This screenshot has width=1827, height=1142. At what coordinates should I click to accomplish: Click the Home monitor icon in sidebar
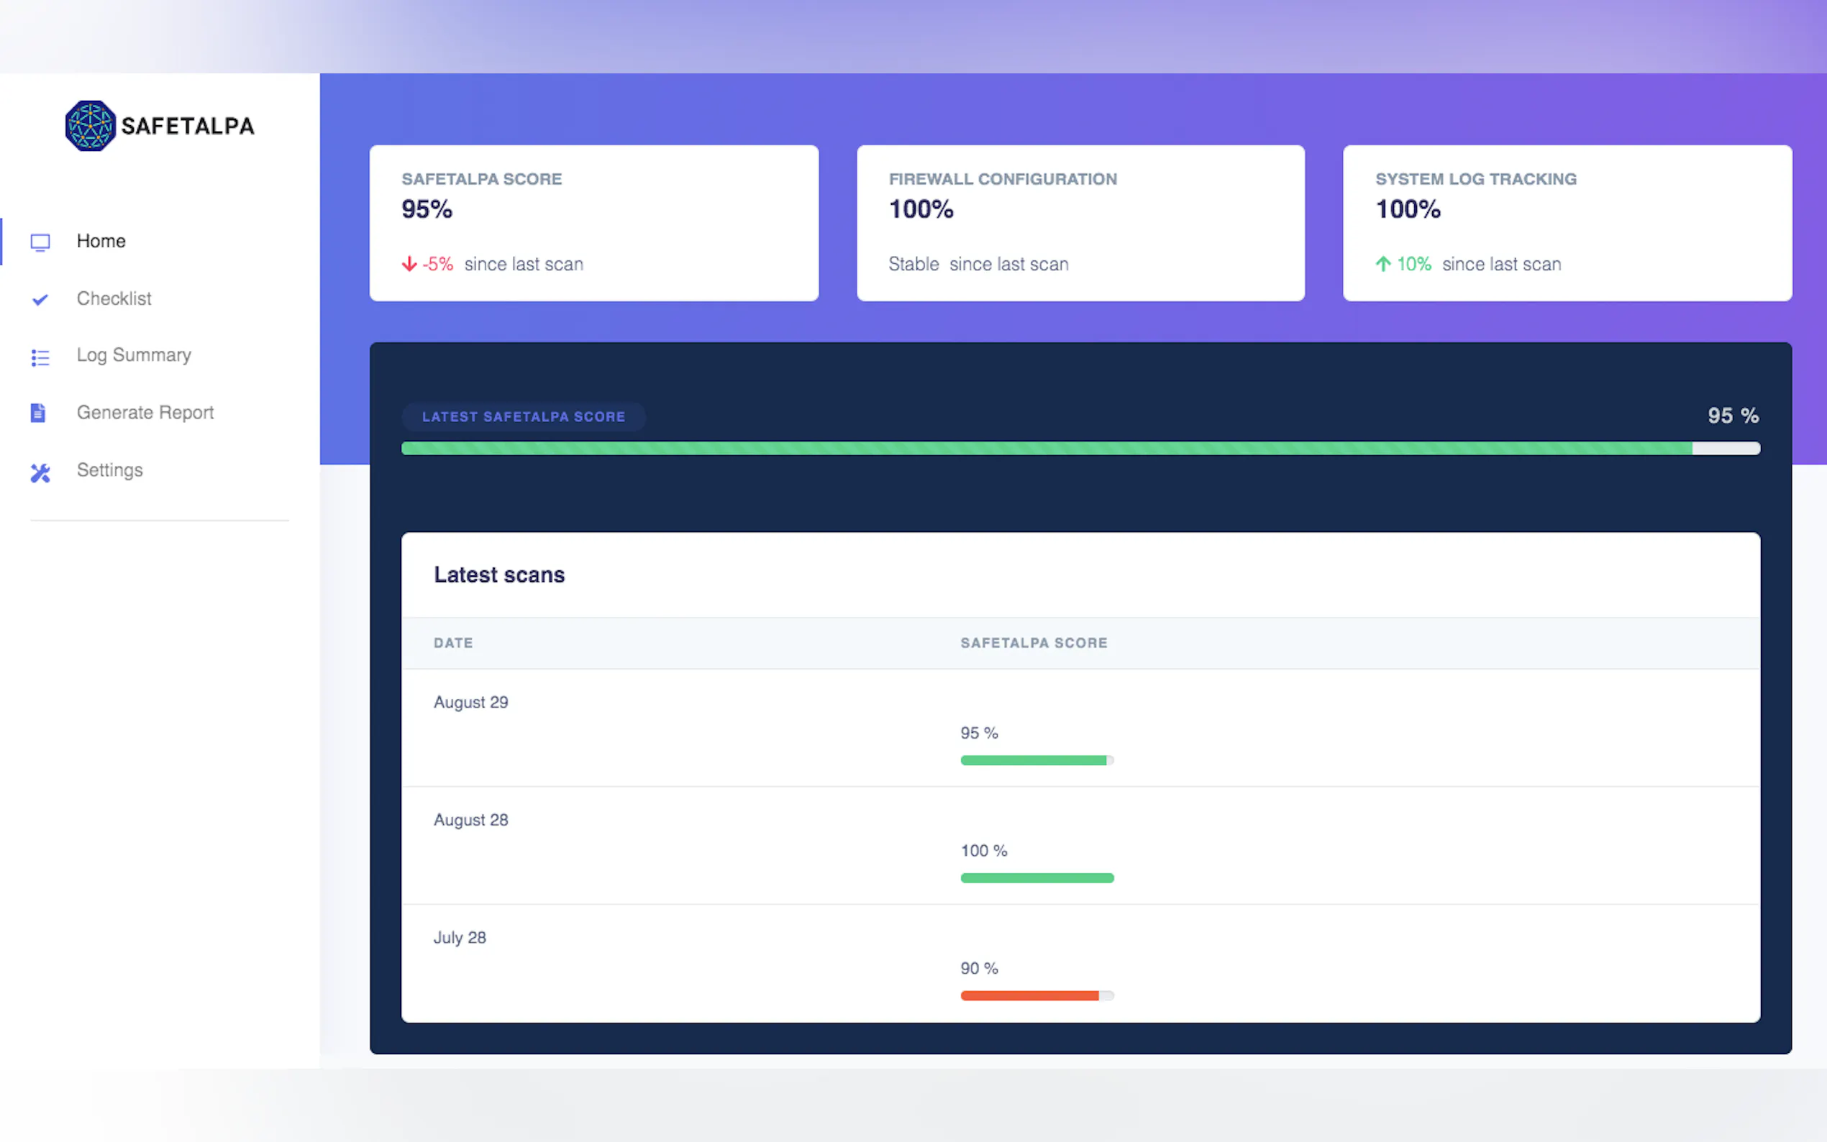pyautogui.click(x=40, y=242)
